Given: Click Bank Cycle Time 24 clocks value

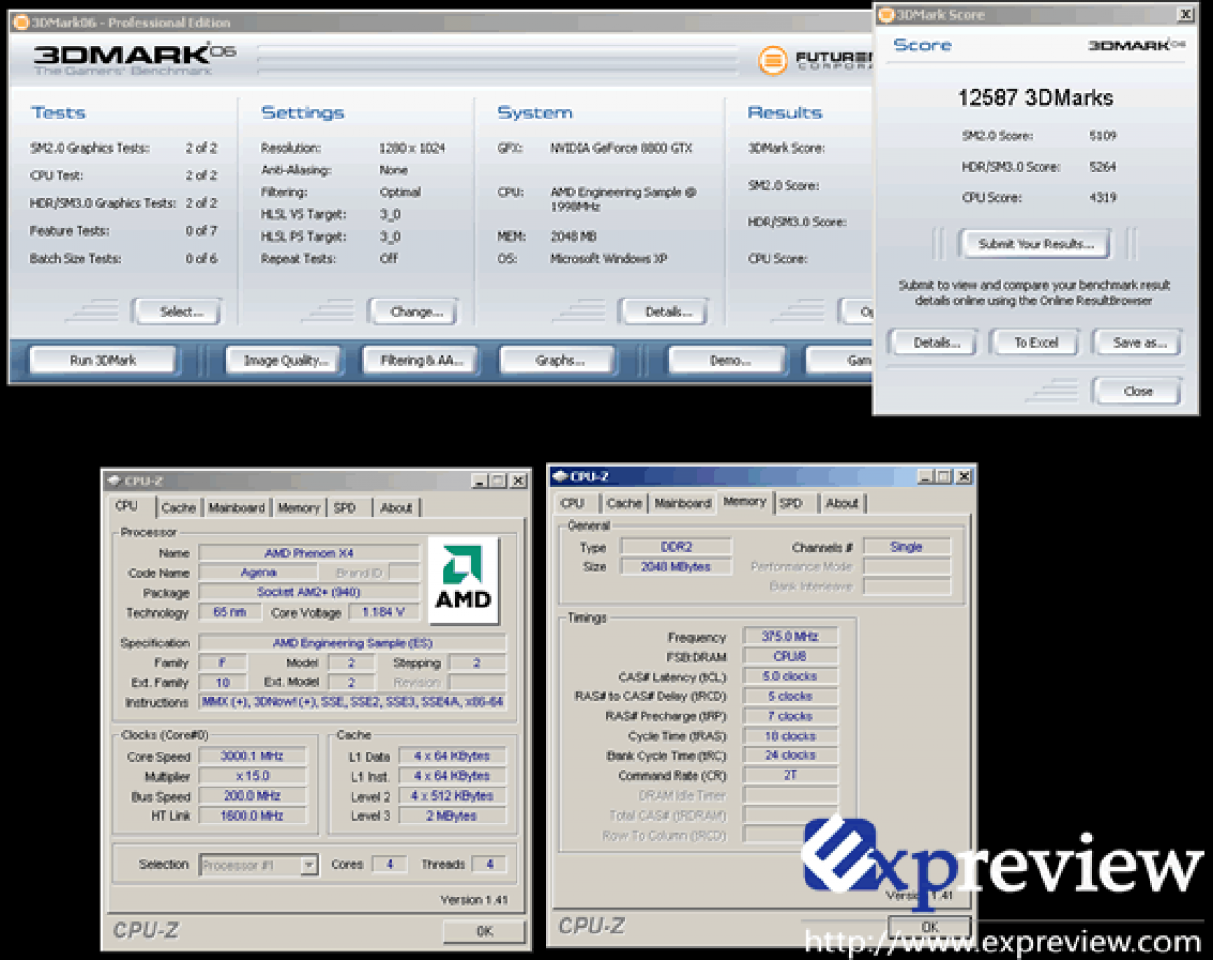Looking at the screenshot, I should (790, 755).
